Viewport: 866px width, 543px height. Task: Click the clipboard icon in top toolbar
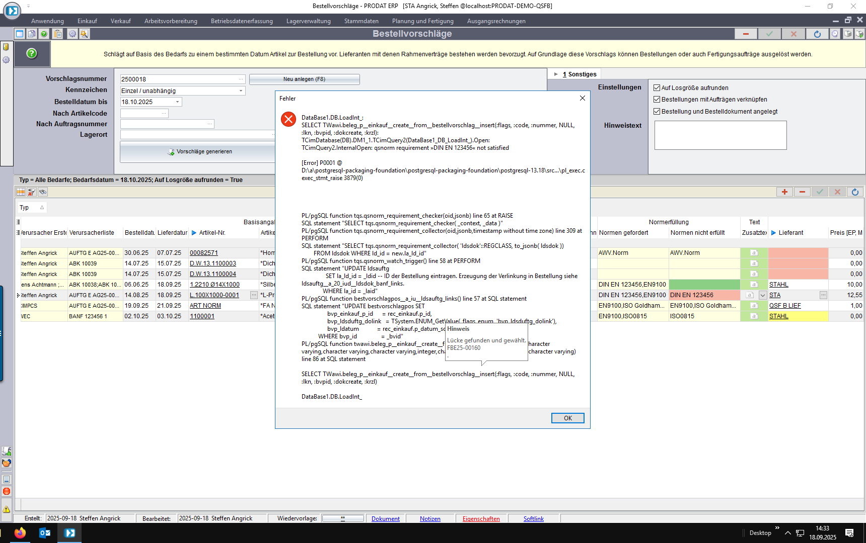(58, 34)
